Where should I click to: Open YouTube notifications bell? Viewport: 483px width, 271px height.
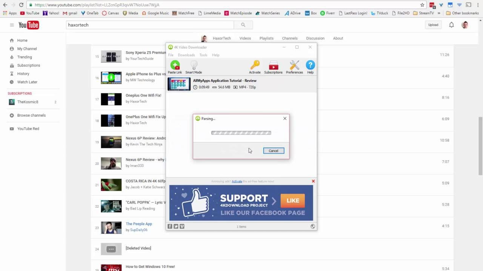(451, 25)
